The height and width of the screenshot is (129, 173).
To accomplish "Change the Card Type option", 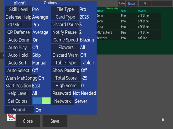I will pyautogui.click(x=65, y=17).
